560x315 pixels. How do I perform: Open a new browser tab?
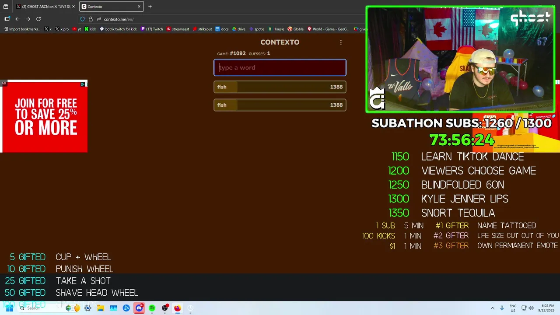click(x=150, y=7)
